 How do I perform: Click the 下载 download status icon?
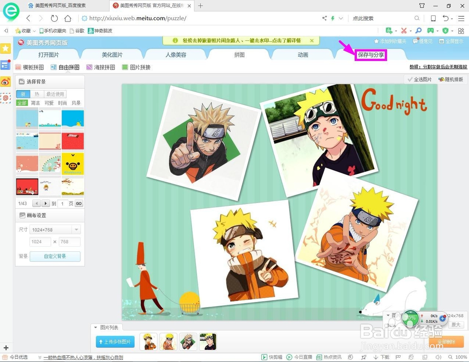click(381, 357)
